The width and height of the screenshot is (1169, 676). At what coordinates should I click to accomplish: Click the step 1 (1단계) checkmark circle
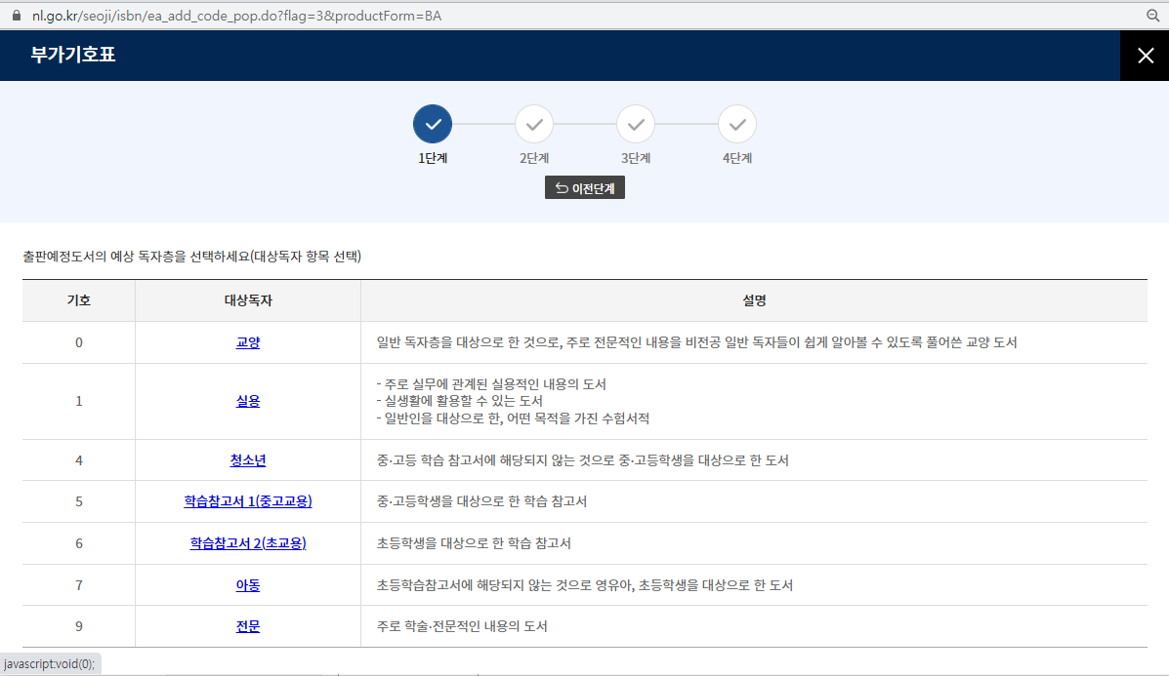coord(433,124)
